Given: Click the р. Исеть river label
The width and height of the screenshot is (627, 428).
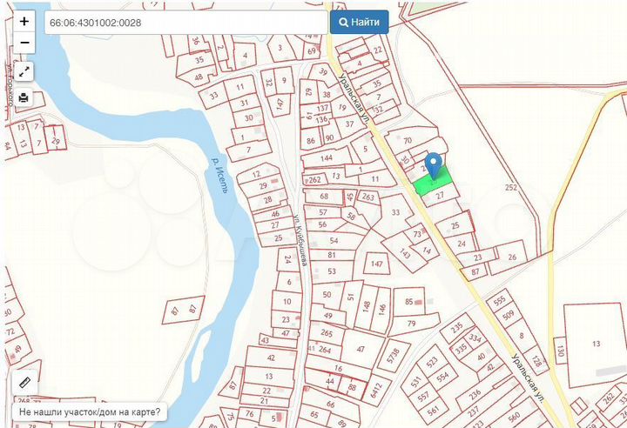Looking at the screenshot, I should coord(219,174).
